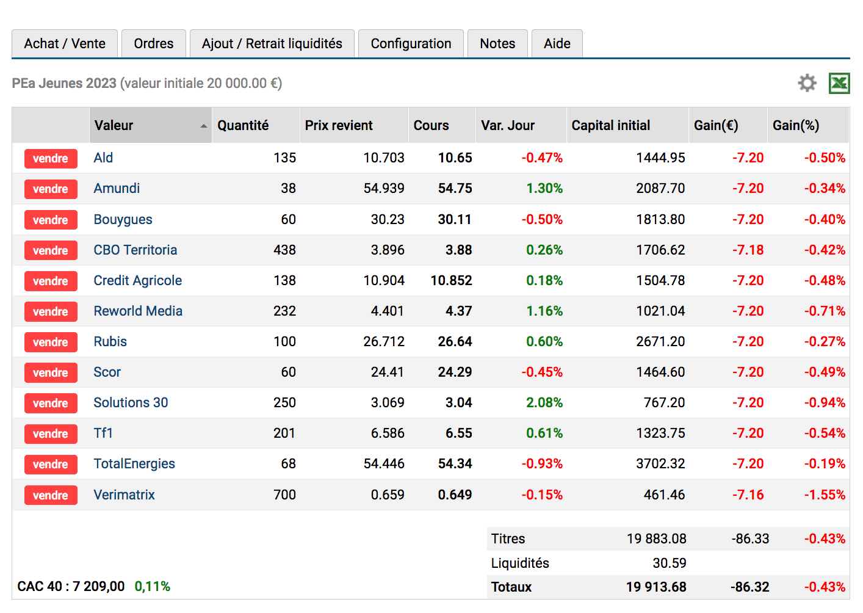Sort by the Quantité column header
Viewport: 863px width, 613px height.
[x=256, y=125]
